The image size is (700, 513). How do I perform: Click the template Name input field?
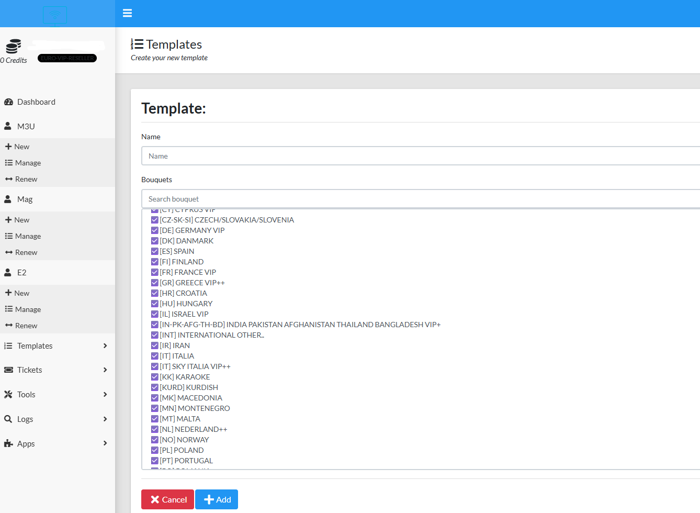coord(419,156)
